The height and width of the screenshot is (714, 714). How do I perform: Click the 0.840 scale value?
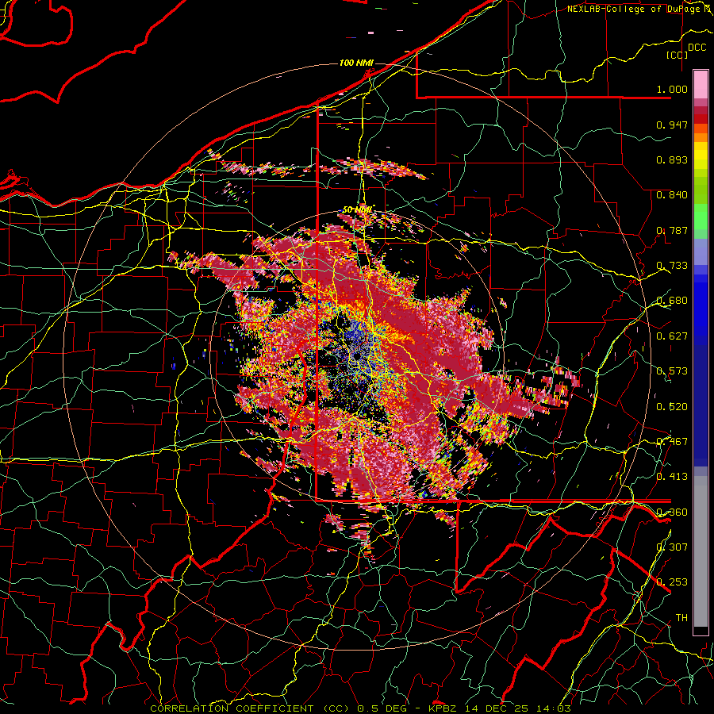(x=672, y=195)
